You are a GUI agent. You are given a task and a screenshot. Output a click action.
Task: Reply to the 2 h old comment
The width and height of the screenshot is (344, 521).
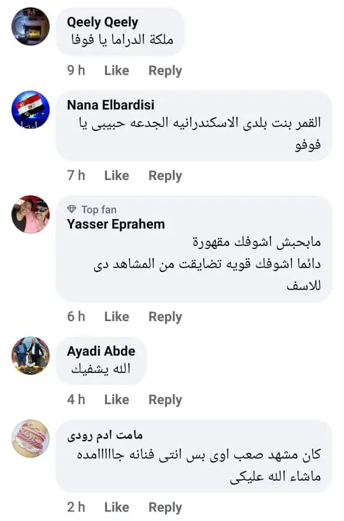(x=165, y=508)
